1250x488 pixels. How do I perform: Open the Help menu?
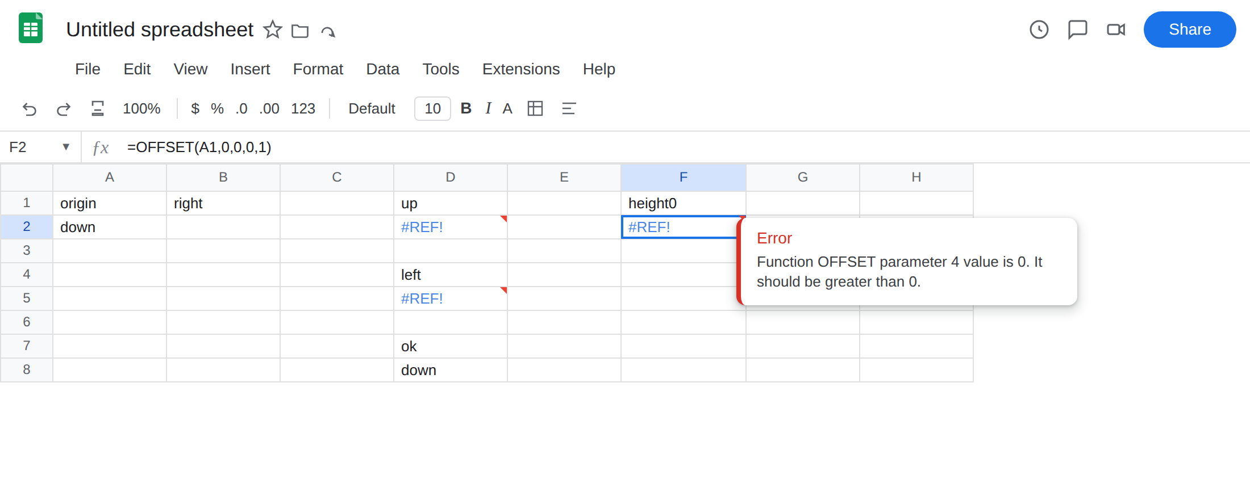pyautogui.click(x=599, y=69)
